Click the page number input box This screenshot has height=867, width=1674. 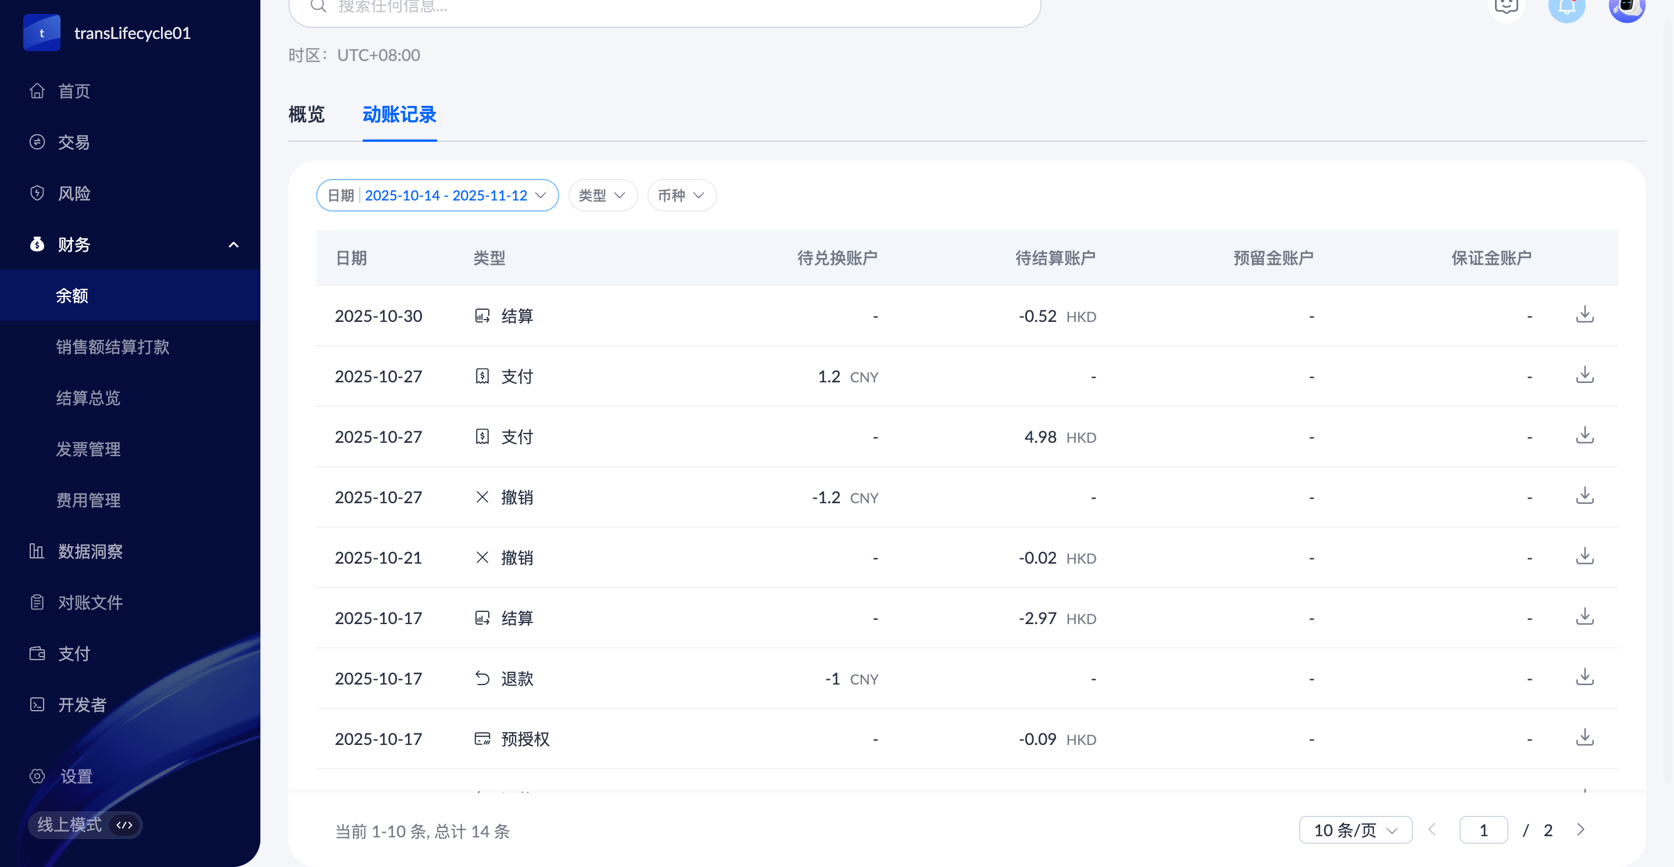[1483, 830]
